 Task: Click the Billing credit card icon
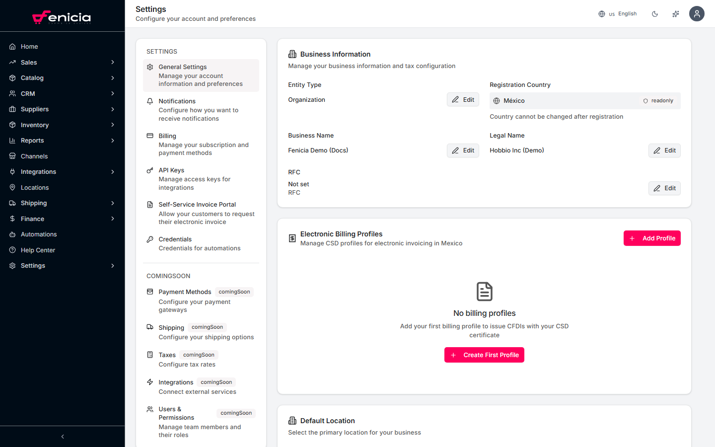149,136
